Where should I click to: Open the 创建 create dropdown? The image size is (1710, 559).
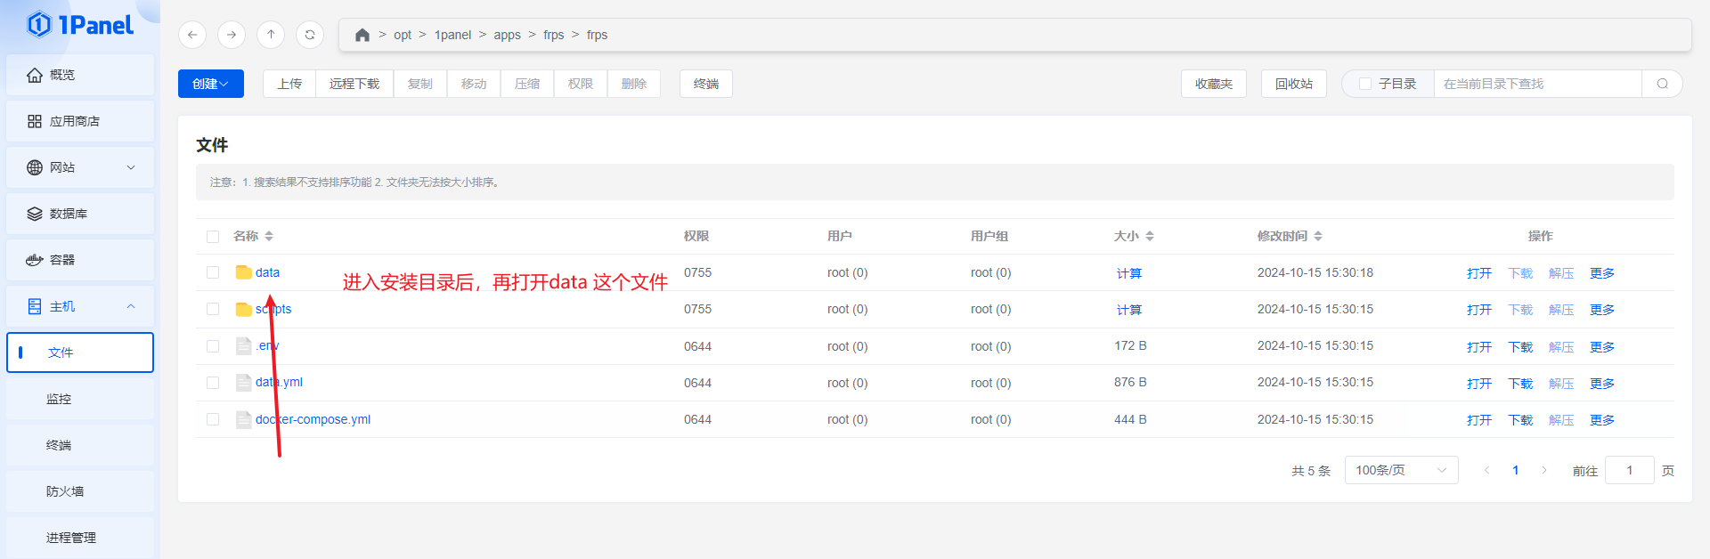coord(211,84)
